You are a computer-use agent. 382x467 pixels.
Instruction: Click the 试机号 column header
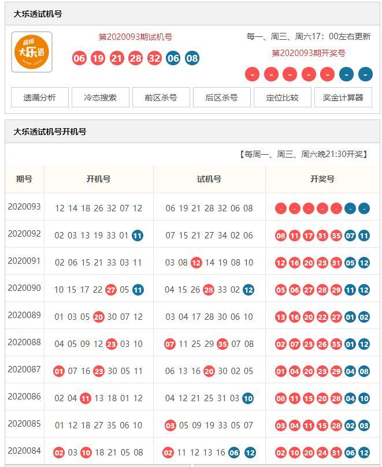pyautogui.click(x=209, y=179)
